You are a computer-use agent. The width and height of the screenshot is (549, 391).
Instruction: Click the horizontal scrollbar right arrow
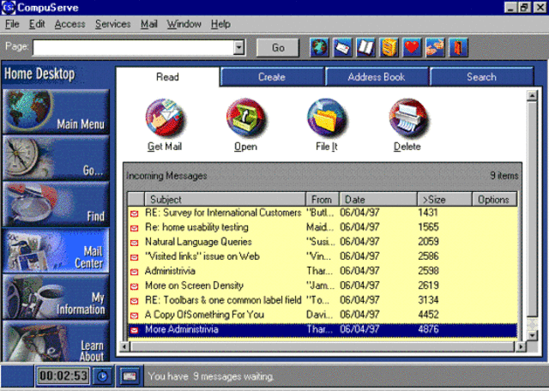pos(521,346)
